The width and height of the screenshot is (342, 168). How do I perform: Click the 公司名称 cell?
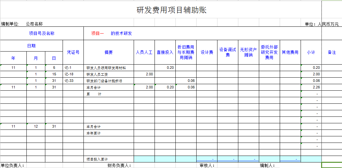pos(34,24)
